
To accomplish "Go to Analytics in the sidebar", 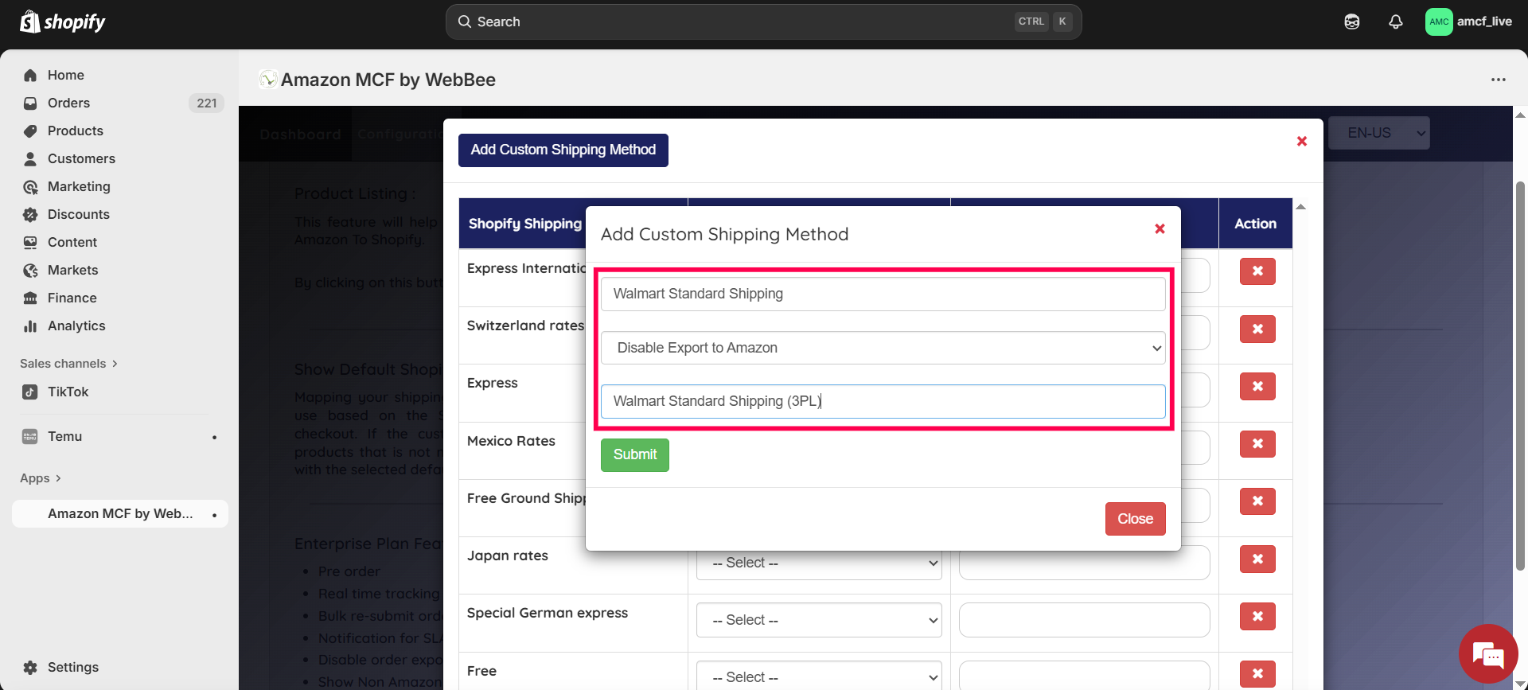I will tap(76, 326).
